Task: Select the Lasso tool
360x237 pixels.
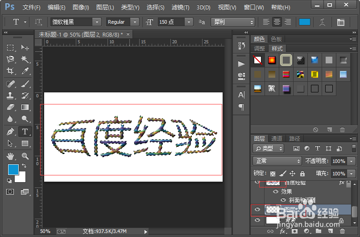Action: [10, 59]
